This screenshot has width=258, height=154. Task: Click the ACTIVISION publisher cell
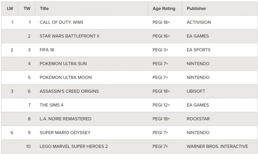point(199,22)
